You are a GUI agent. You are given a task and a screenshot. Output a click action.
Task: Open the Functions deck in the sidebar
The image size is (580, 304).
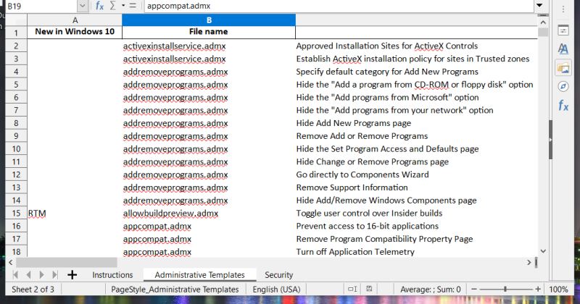point(563,106)
